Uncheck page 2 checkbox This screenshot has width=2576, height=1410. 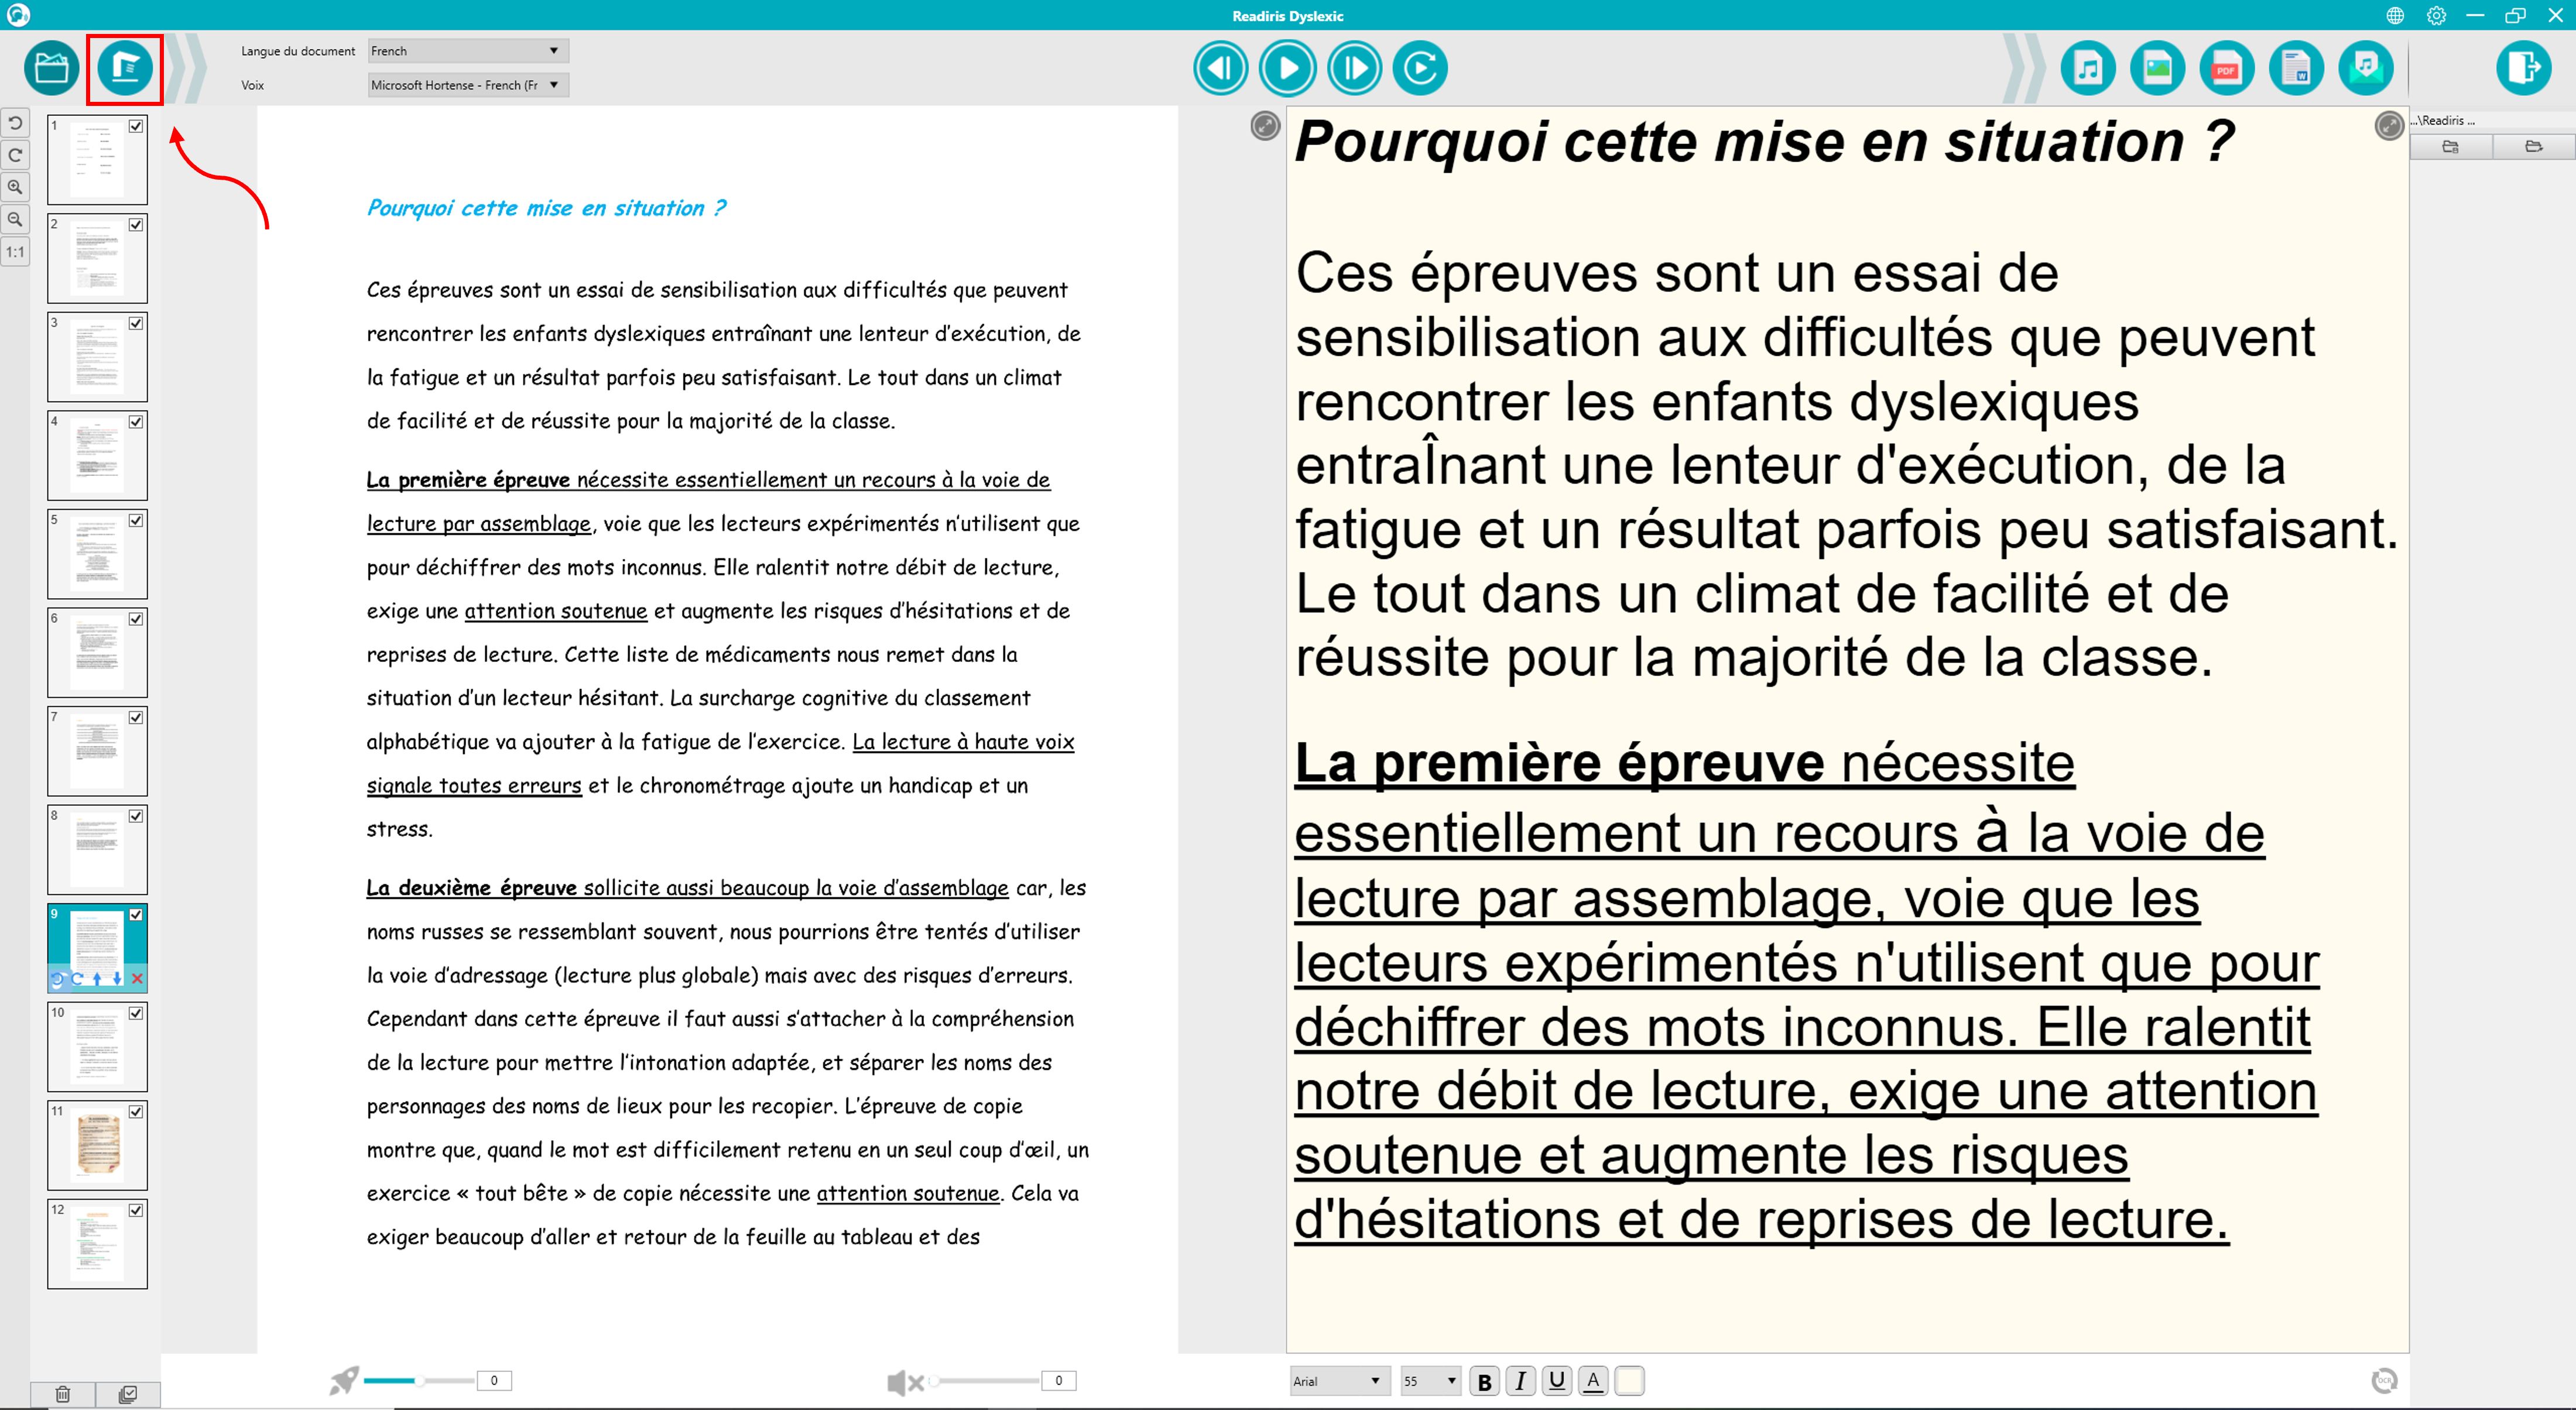click(x=136, y=225)
